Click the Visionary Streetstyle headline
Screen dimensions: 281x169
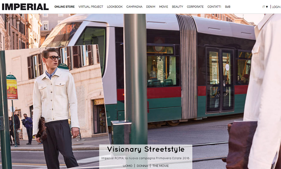point(146,149)
